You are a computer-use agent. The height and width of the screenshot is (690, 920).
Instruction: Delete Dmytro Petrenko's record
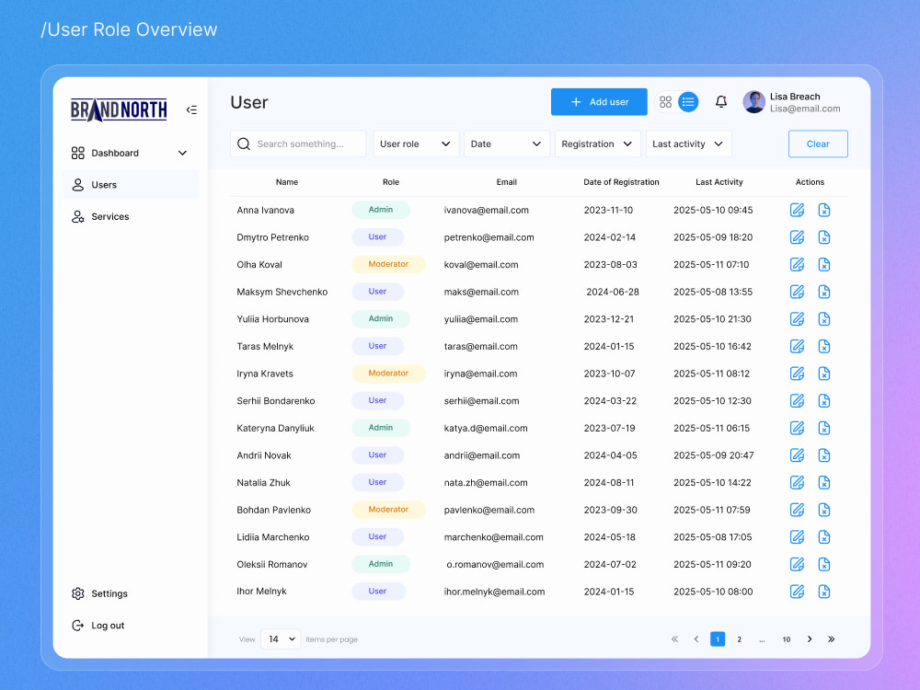click(823, 237)
